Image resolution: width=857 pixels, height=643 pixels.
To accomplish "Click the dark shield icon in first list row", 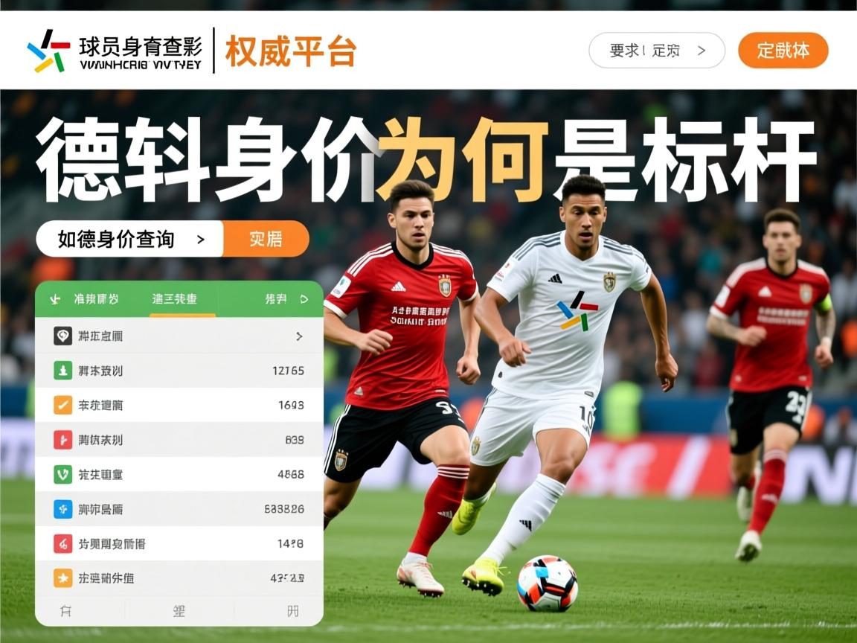I will coord(62,336).
